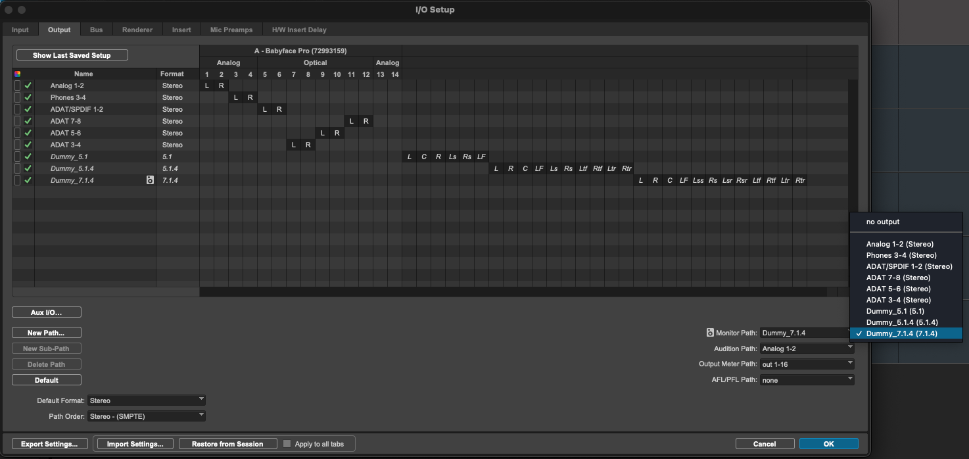Screen dimensions: 969x459
Task: Switch to the Renderer tab
Action: pyautogui.click(x=137, y=30)
